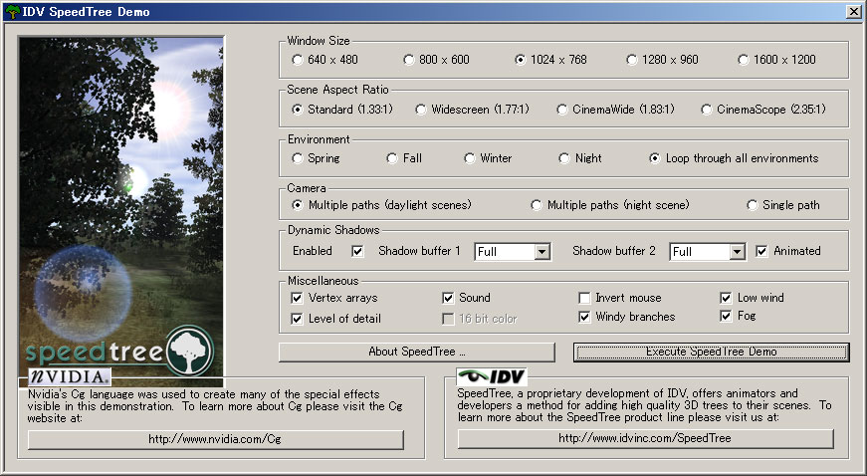
Task: Open the Shadow buffer 1 dropdown
Action: pyautogui.click(x=542, y=252)
